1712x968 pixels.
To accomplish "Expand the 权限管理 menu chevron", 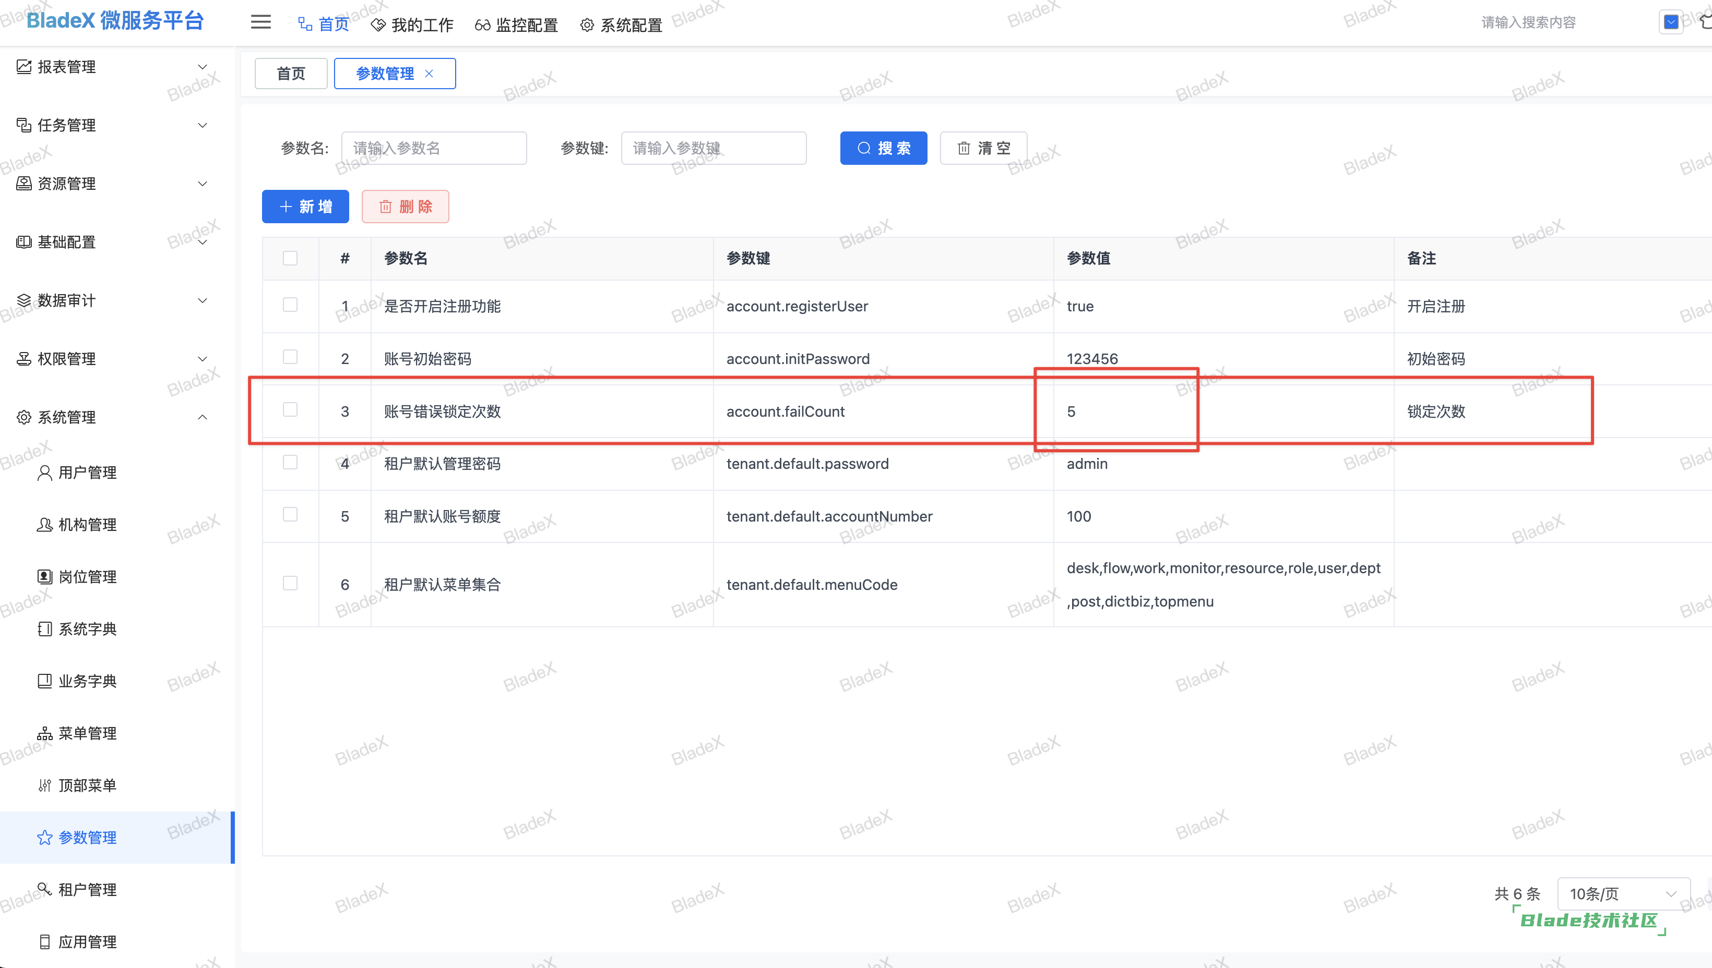I will point(203,359).
